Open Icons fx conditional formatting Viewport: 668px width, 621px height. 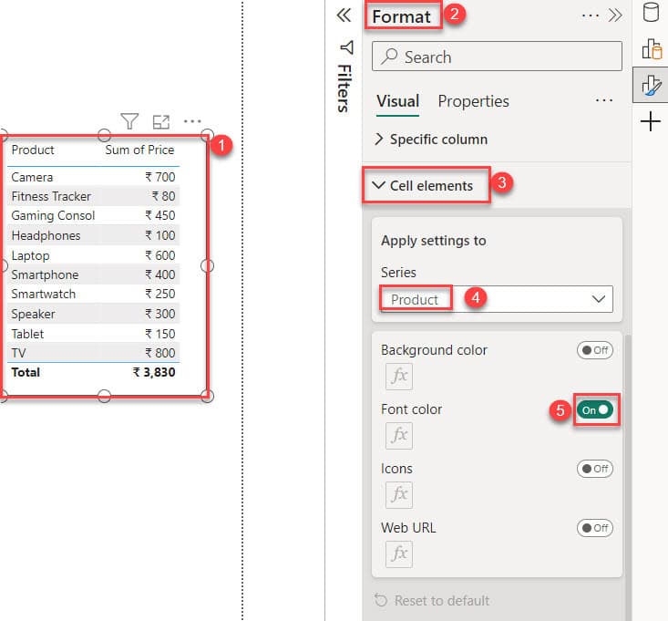click(x=399, y=495)
